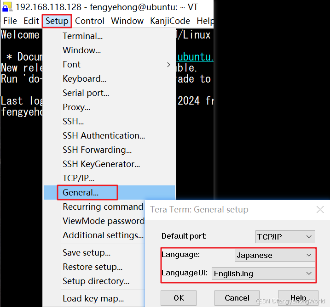Select General... from the Setup menu
This screenshot has height=307, width=330.
[x=81, y=193]
